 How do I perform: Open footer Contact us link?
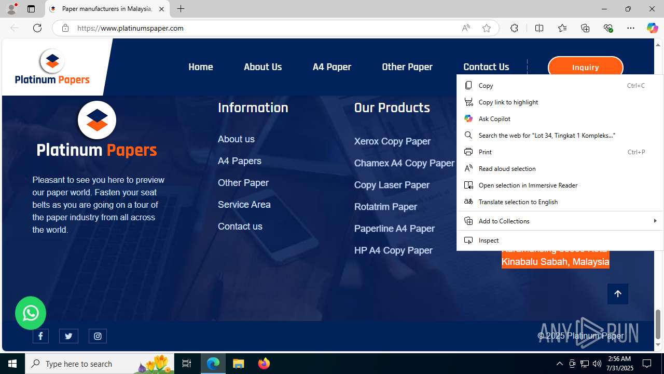click(240, 226)
